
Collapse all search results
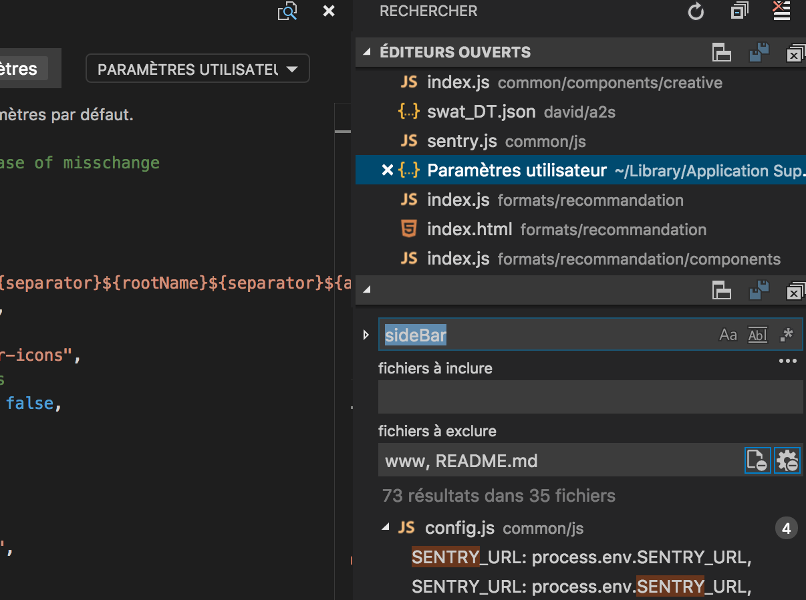tap(739, 11)
